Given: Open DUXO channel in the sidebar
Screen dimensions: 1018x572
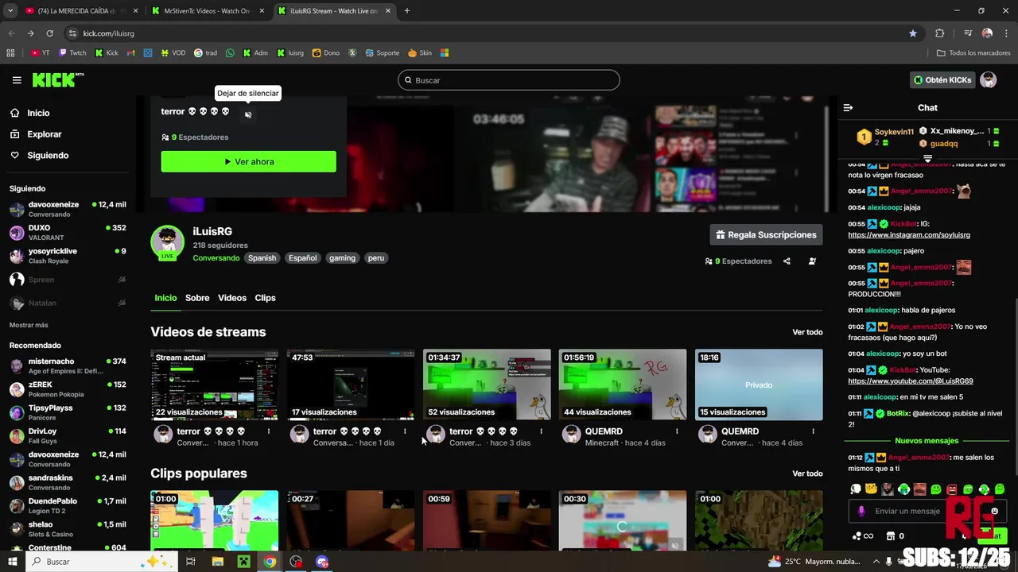Looking at the screenshot, I should 68,233.
